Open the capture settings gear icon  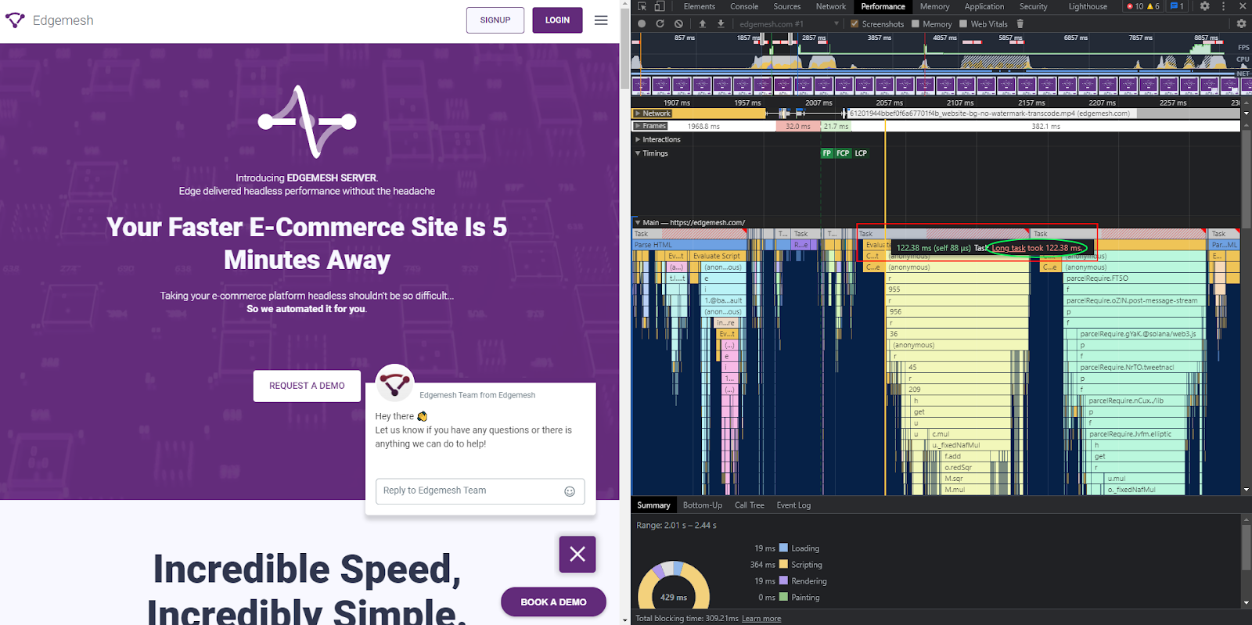1241,23
